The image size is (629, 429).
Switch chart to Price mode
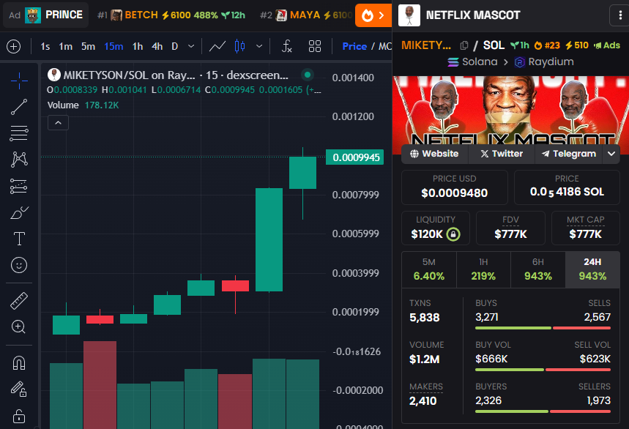[354, 47]
